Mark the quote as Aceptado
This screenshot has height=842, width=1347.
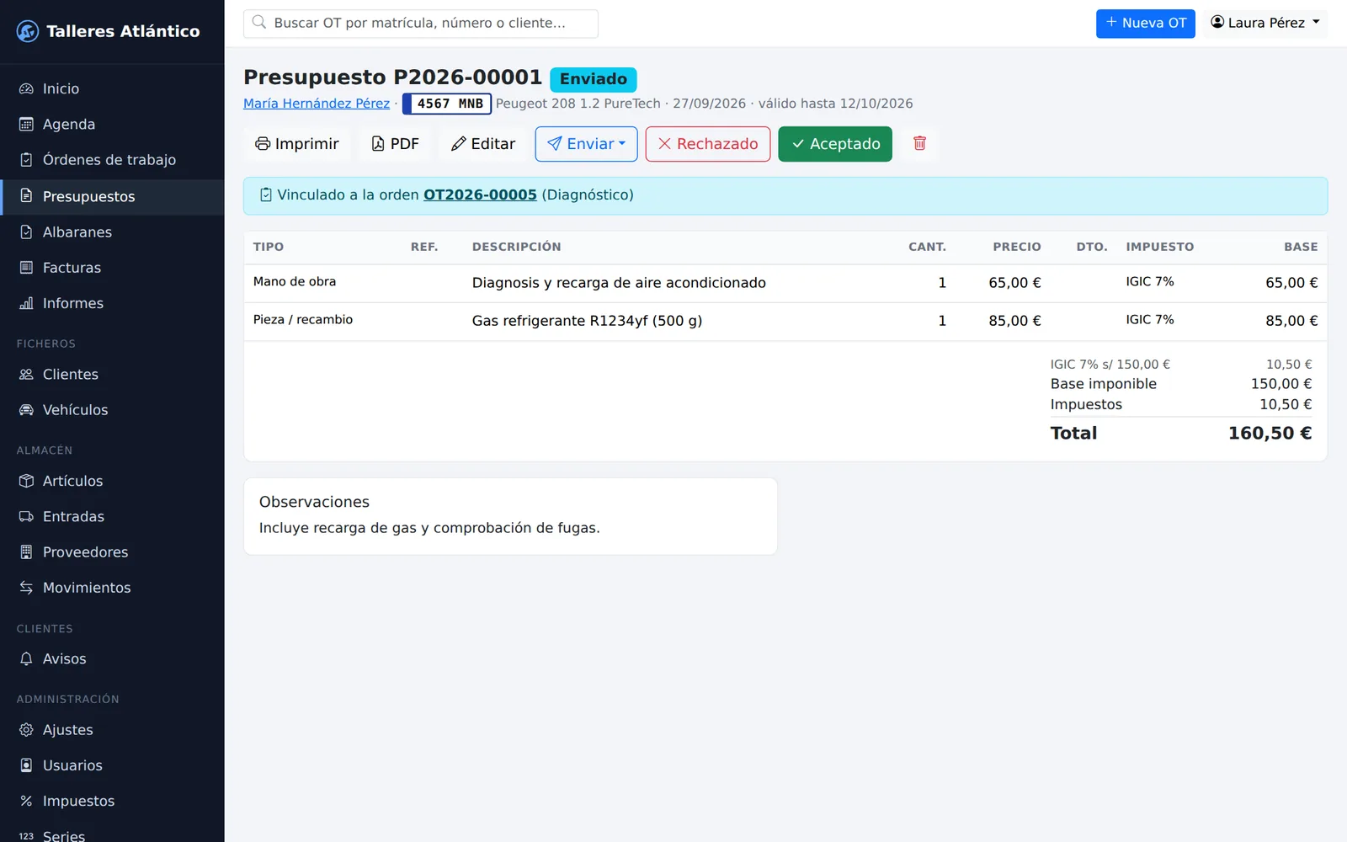(x=835, y=144)
